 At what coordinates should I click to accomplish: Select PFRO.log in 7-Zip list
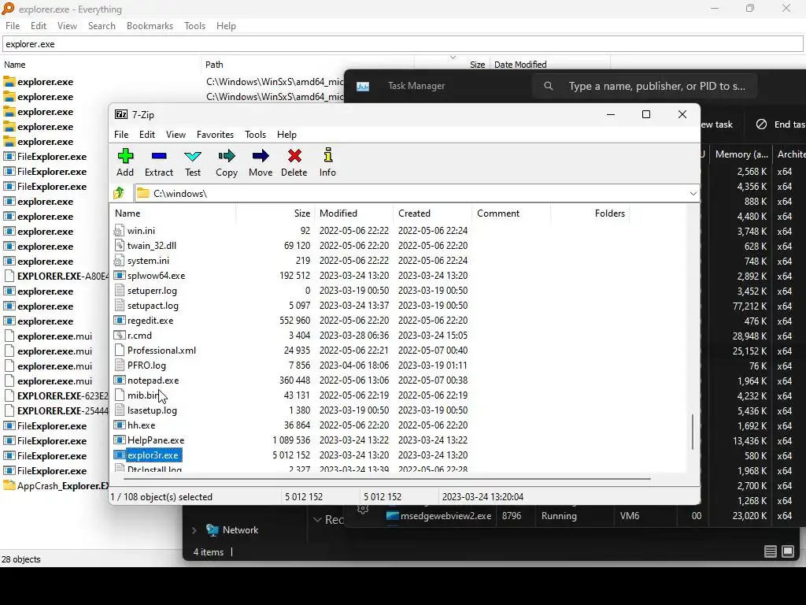tap(146, 366)
